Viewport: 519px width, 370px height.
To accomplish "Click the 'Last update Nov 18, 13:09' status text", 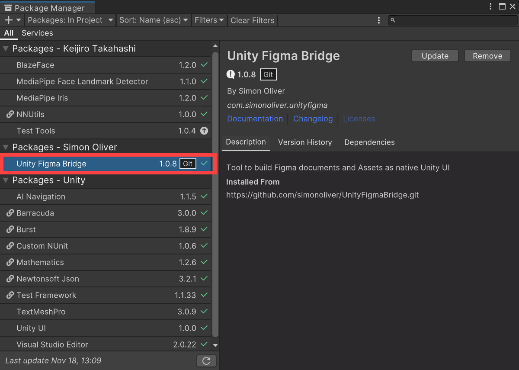I will 53,360.
